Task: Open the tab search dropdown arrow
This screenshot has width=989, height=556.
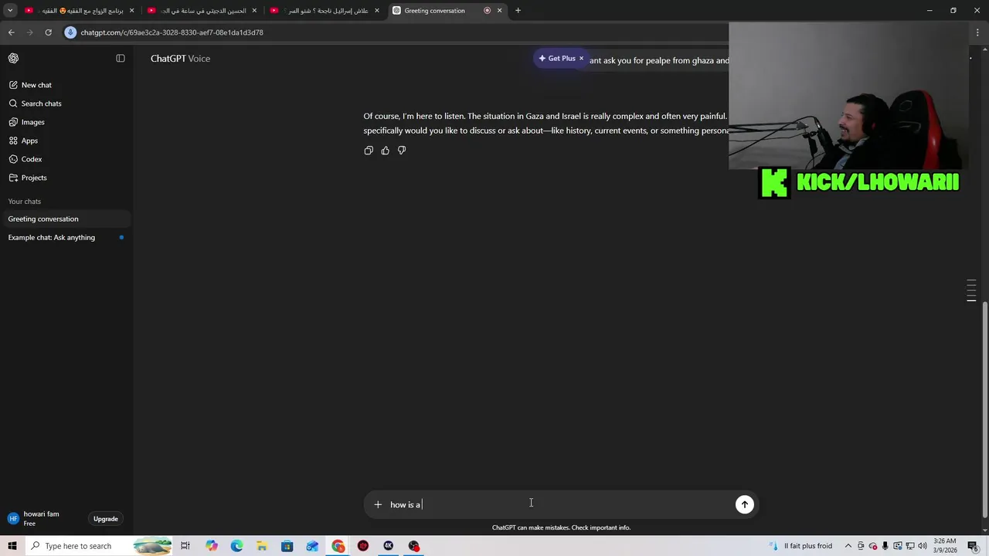Action: pyautogui.click(x=10, y=10)
